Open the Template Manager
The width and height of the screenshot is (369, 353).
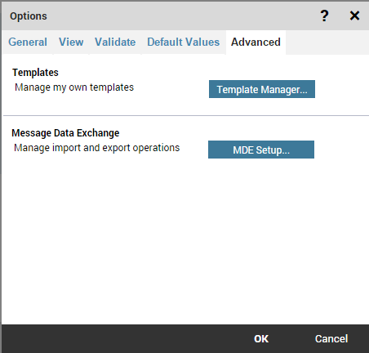262,89
